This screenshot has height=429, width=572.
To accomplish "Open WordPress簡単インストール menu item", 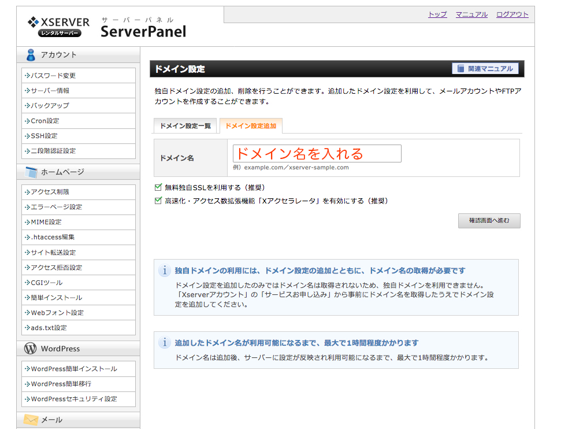I will [x=79, y=369].
